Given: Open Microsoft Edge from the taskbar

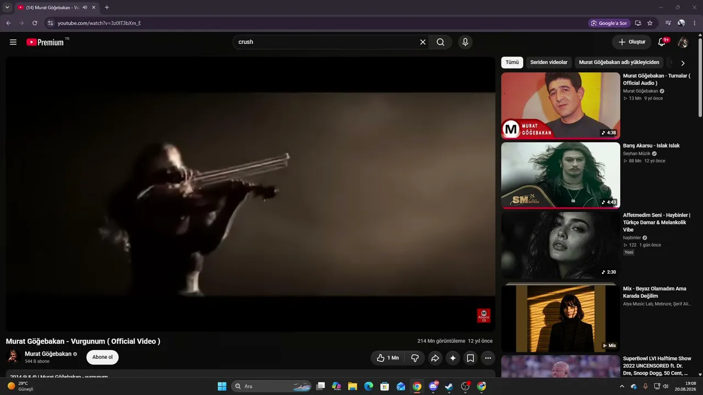Looking at the screenshot, I should pos(369,386).
